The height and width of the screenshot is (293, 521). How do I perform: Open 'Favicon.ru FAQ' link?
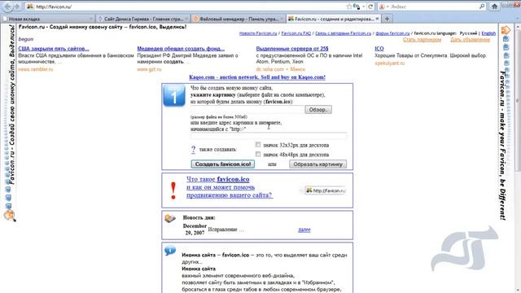click(x=296, y=33)
